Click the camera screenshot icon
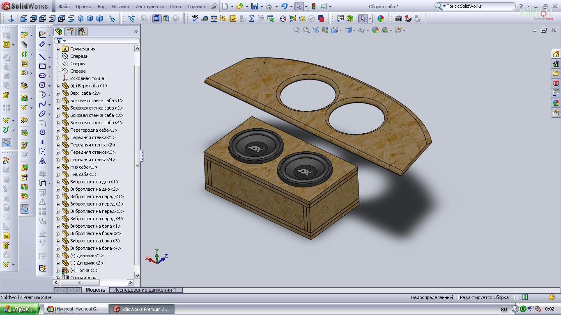561x315 pixels. click(x=398, y=18)
